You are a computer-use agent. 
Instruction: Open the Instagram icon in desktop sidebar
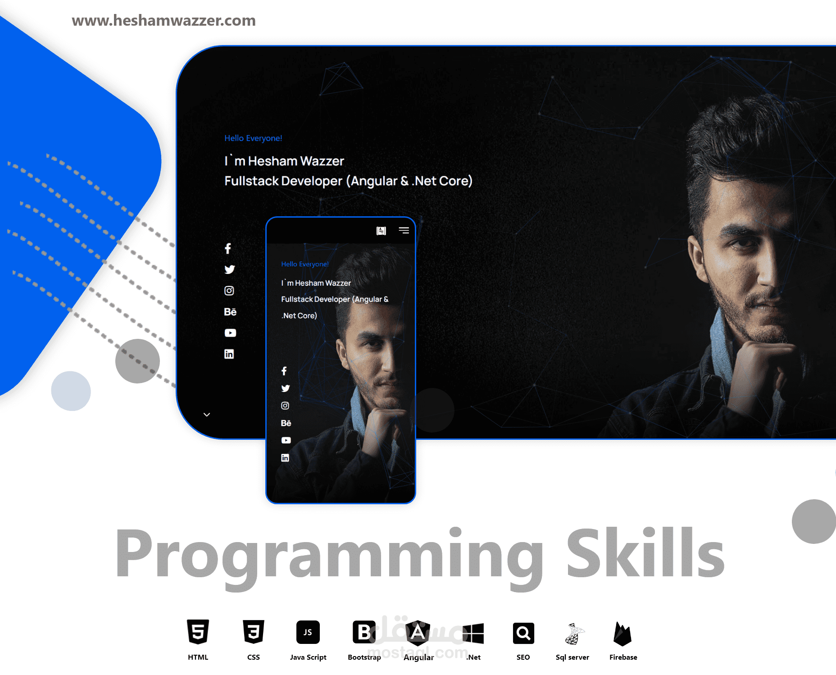[x=229, y=291]
